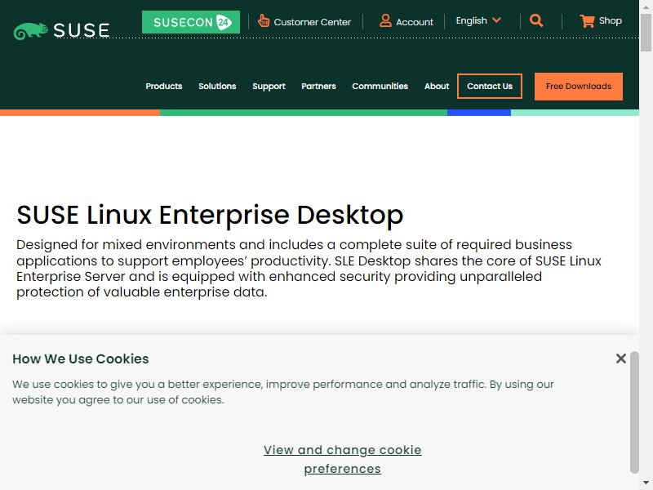Open the Partners menu
The width and height of the screenshot is (653, 490).
pos(318,87)
